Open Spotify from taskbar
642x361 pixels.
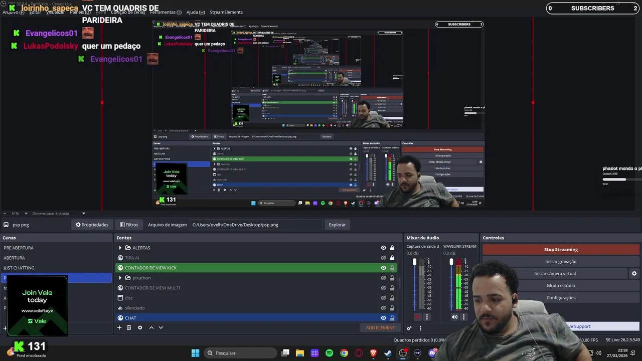[x=329, y=353]
